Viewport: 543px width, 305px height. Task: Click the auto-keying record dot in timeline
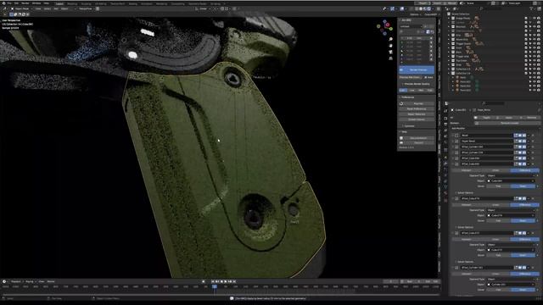(204, 281)
